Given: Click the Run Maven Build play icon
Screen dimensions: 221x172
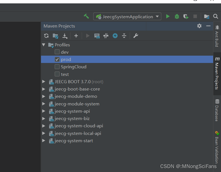Looking at the screenshot, I should (x=88, y=36).
